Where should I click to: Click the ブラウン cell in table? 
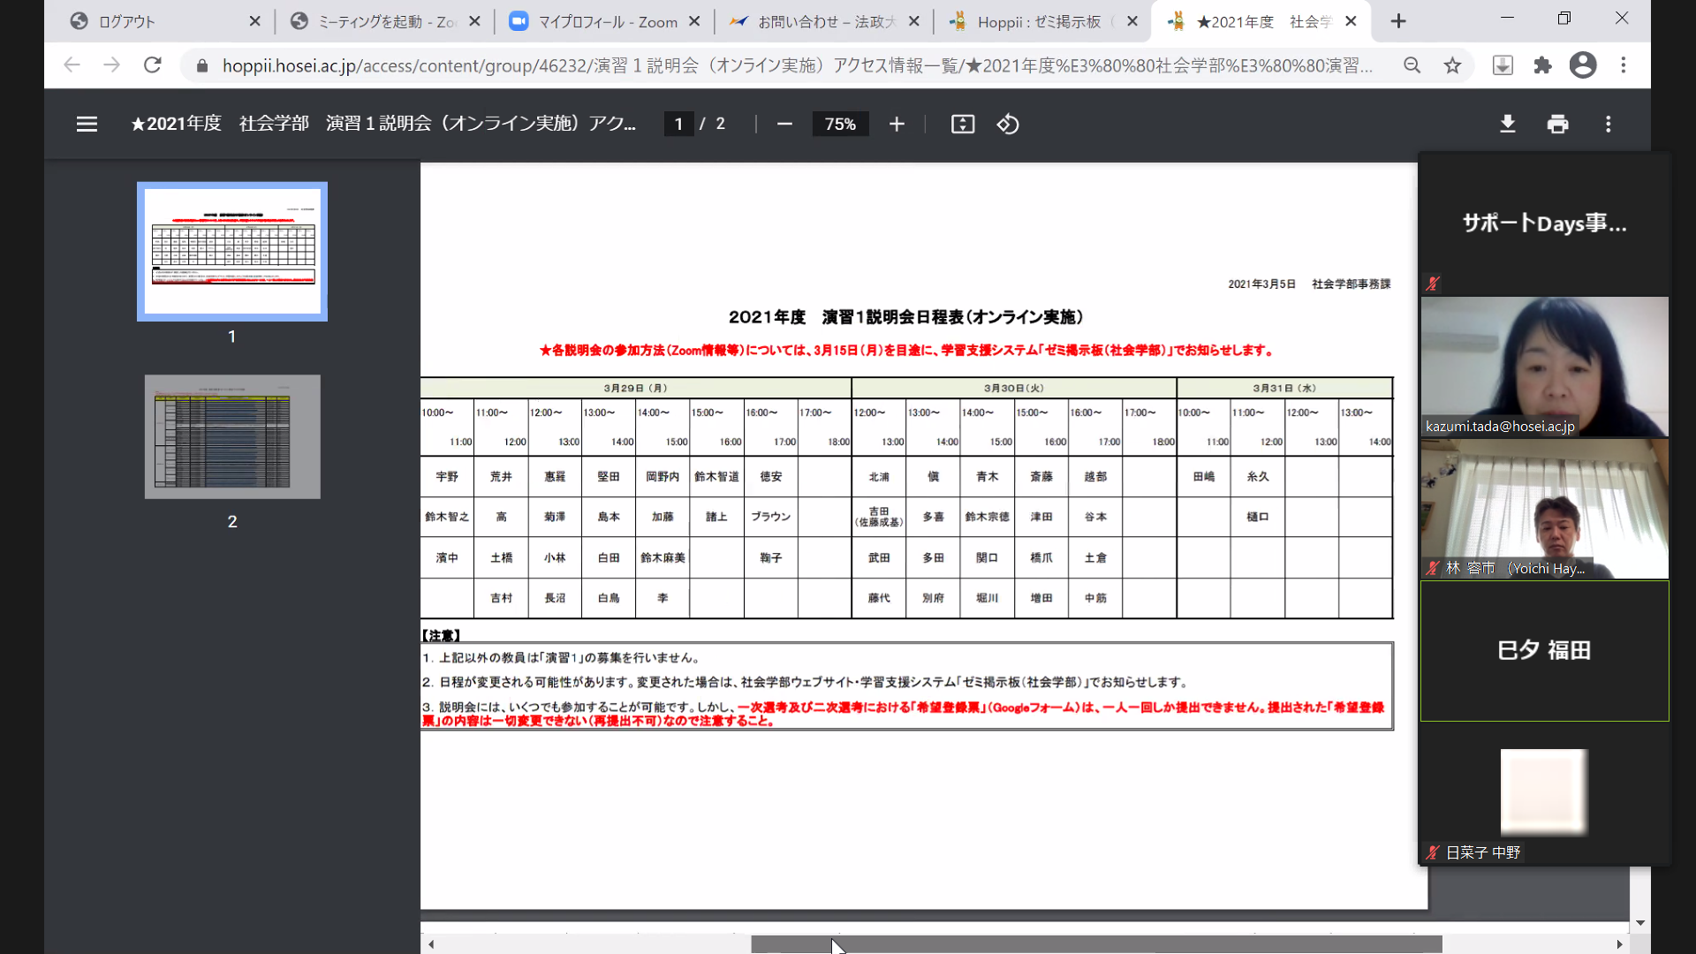click(x=770, y=517)
